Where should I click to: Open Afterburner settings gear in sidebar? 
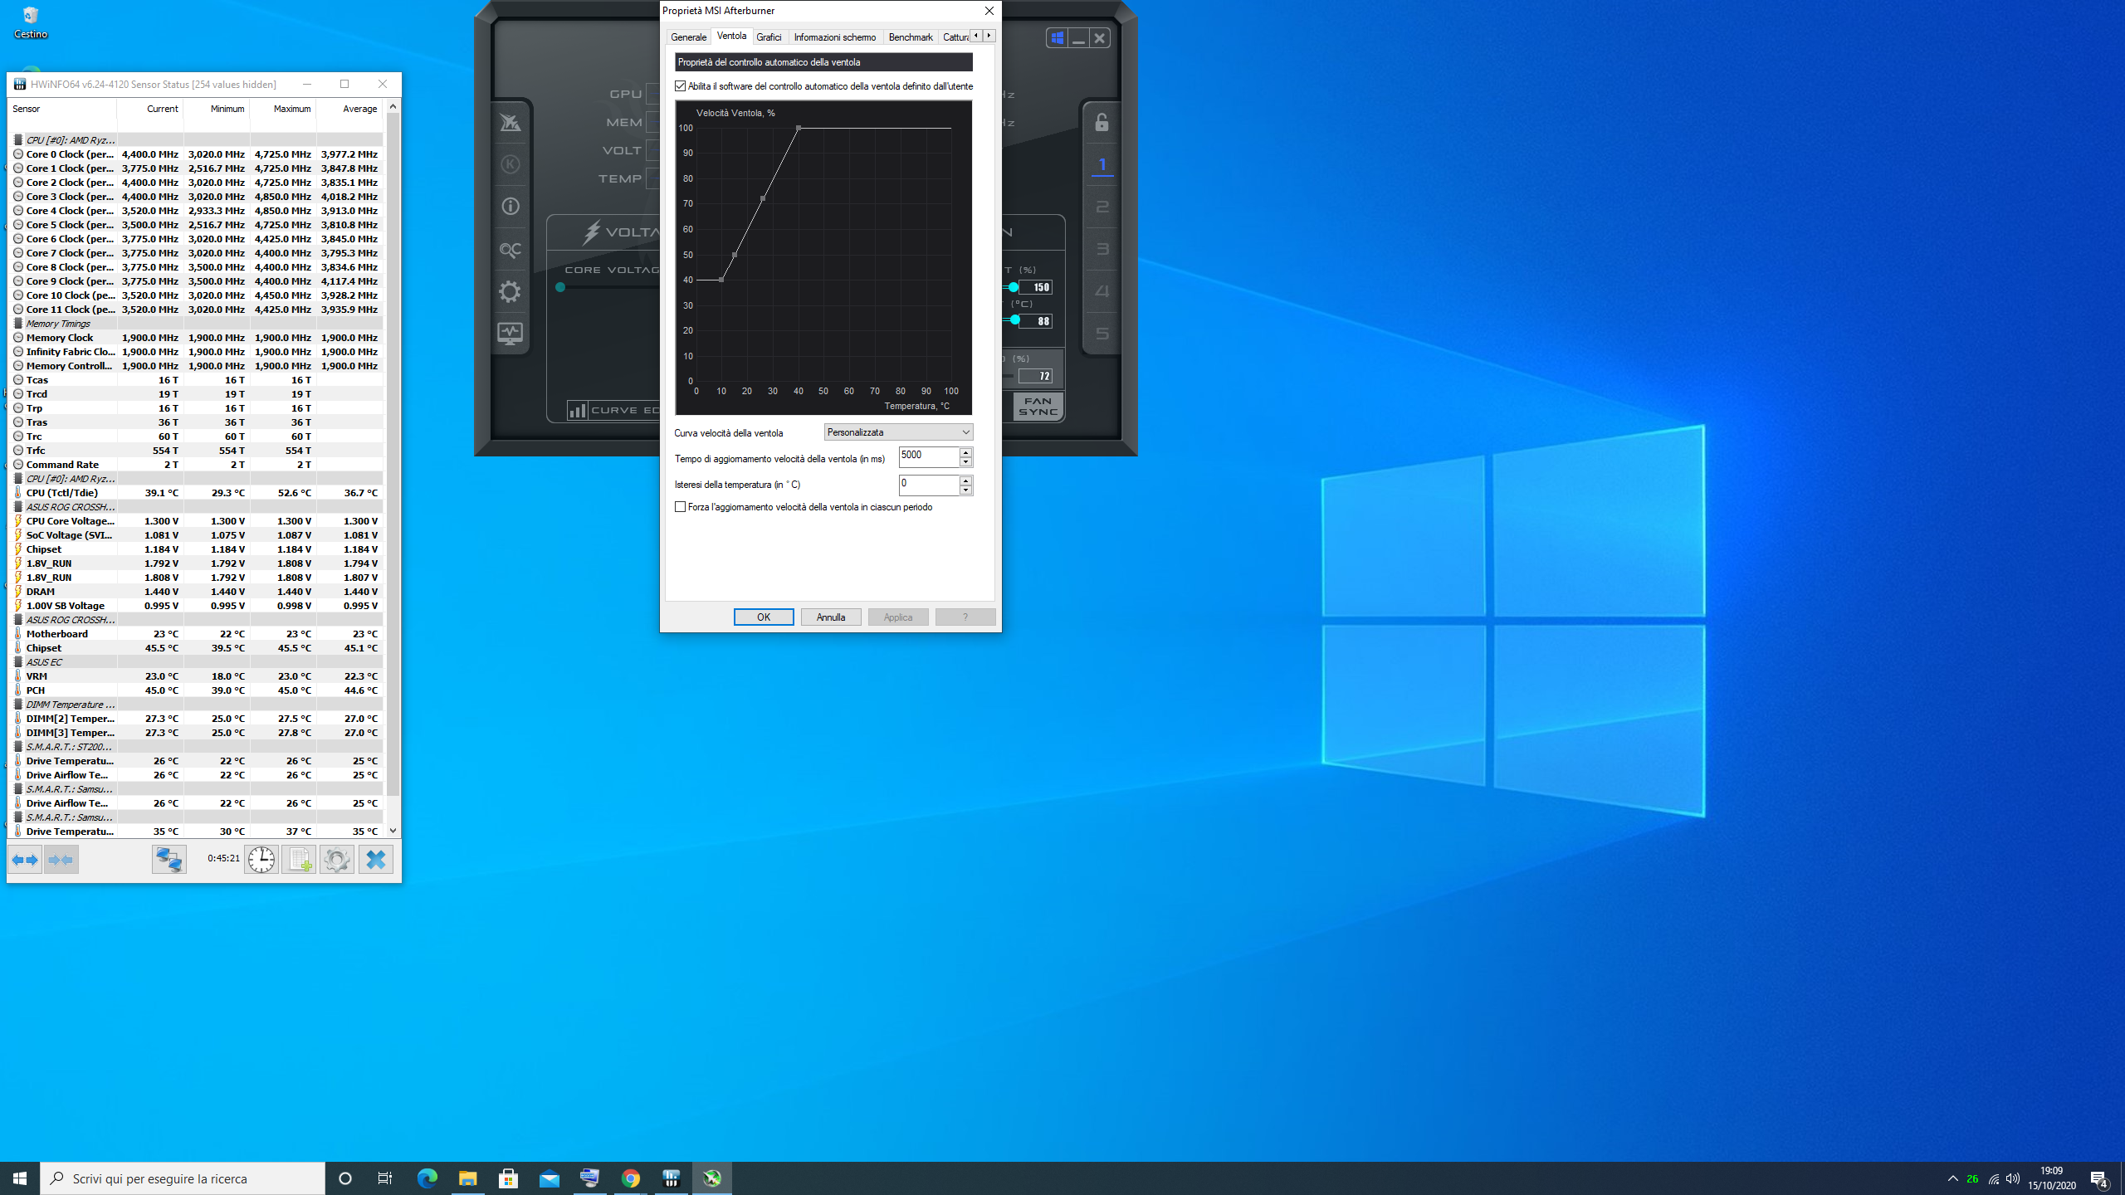pos(510,291)
